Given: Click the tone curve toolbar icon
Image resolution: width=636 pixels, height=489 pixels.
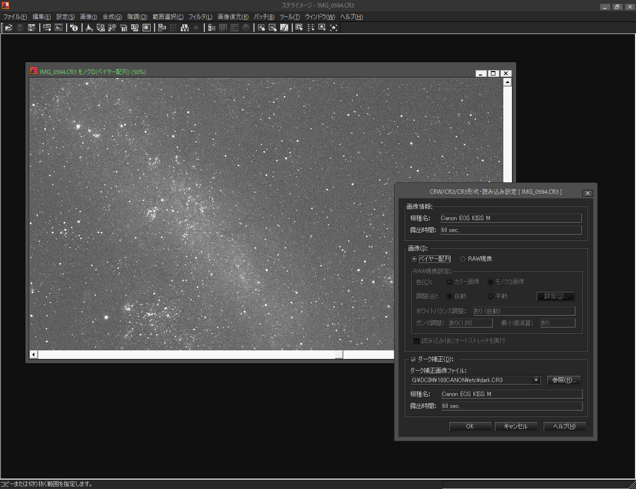Looking at the screenshot, I should click(x=284, y=28).
